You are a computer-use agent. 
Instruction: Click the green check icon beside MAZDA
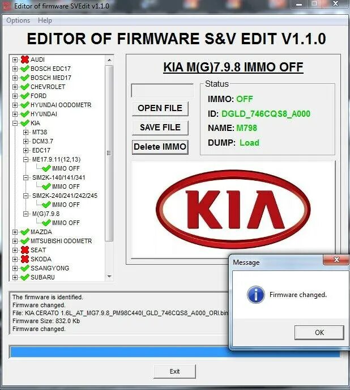click(x=25, y=232)
